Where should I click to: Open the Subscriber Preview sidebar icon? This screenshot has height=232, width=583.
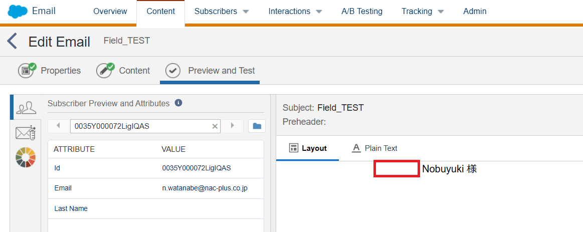click(x=26, y=107)
